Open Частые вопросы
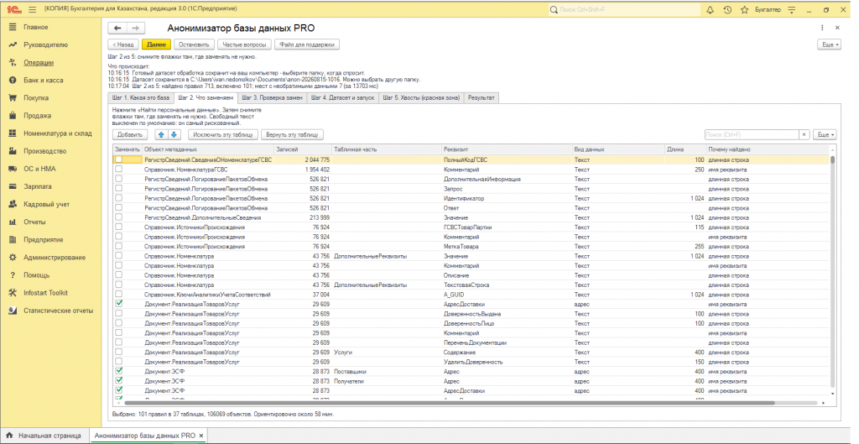 point(244,44)
